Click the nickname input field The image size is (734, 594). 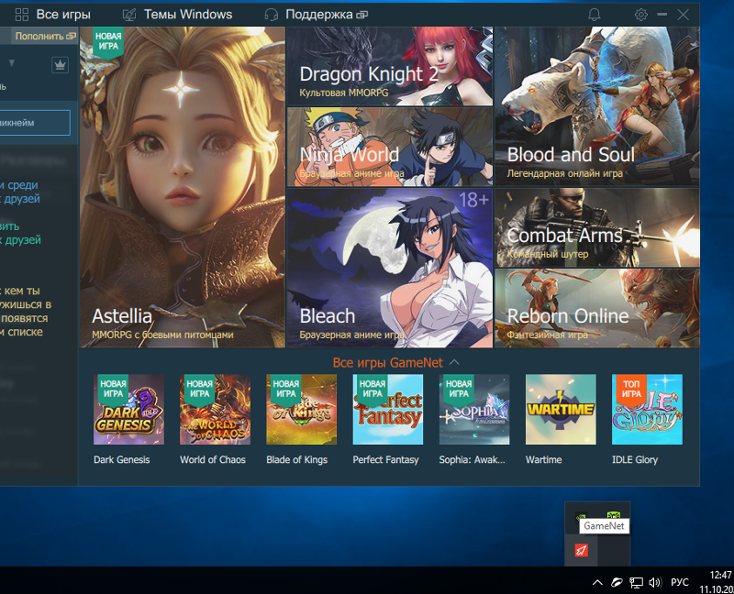pyautogui.click(x=34, y=123)
